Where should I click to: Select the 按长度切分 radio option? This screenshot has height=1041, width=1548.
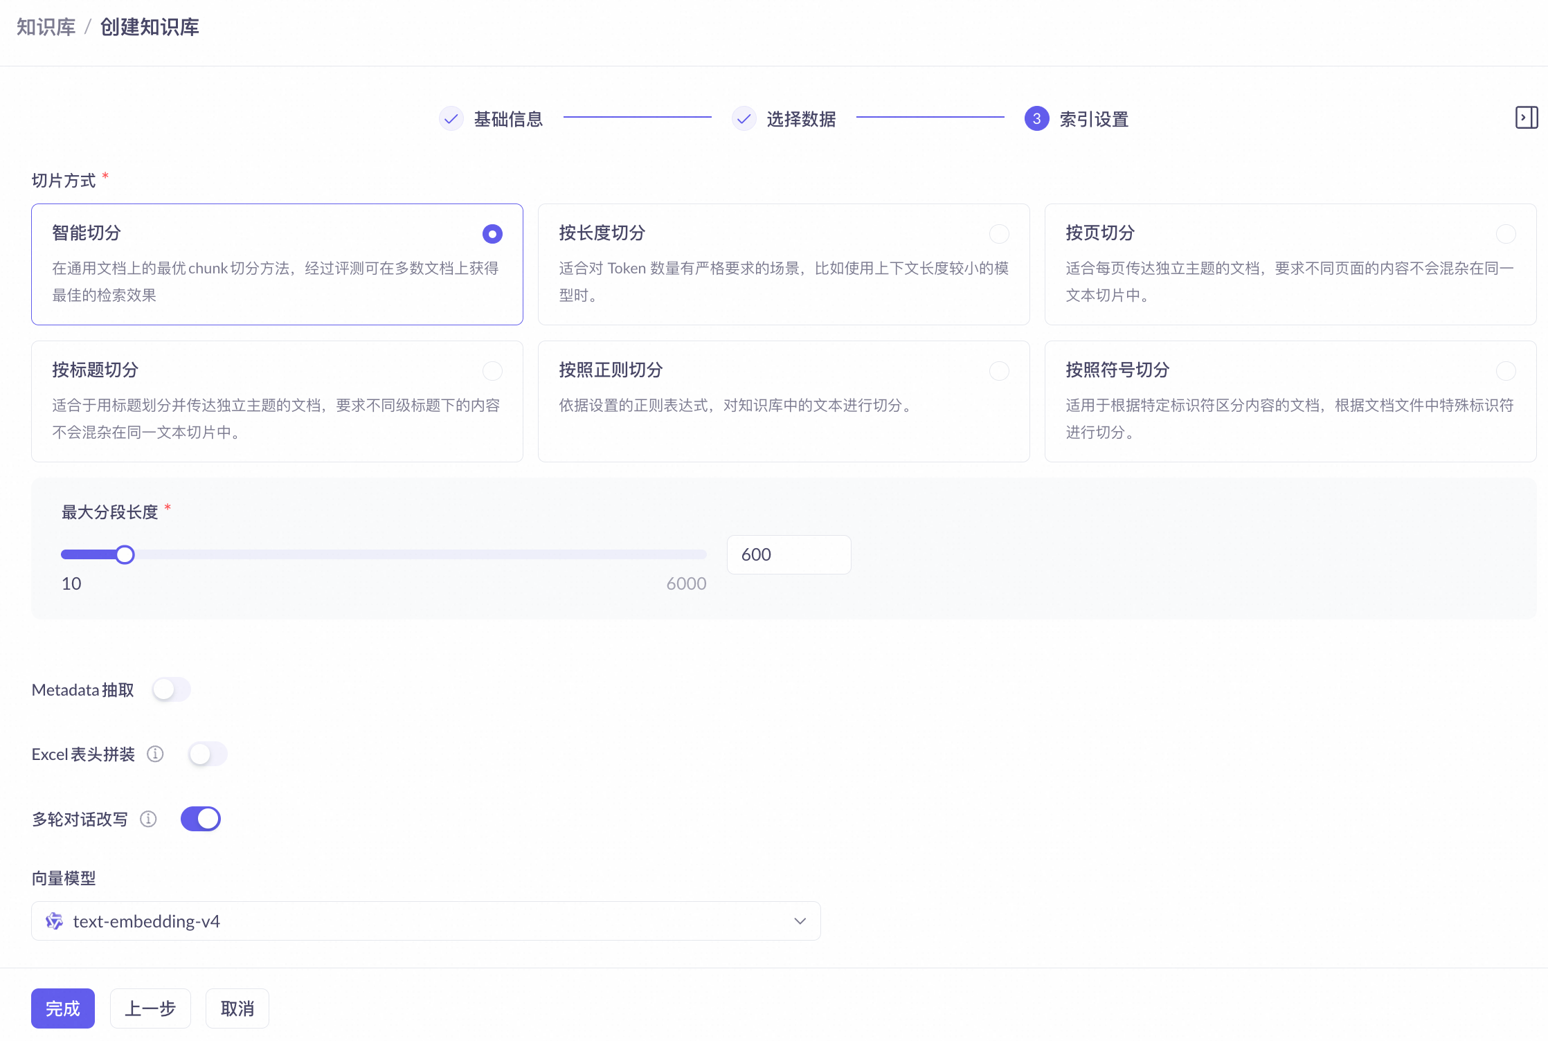coord(998,234)
